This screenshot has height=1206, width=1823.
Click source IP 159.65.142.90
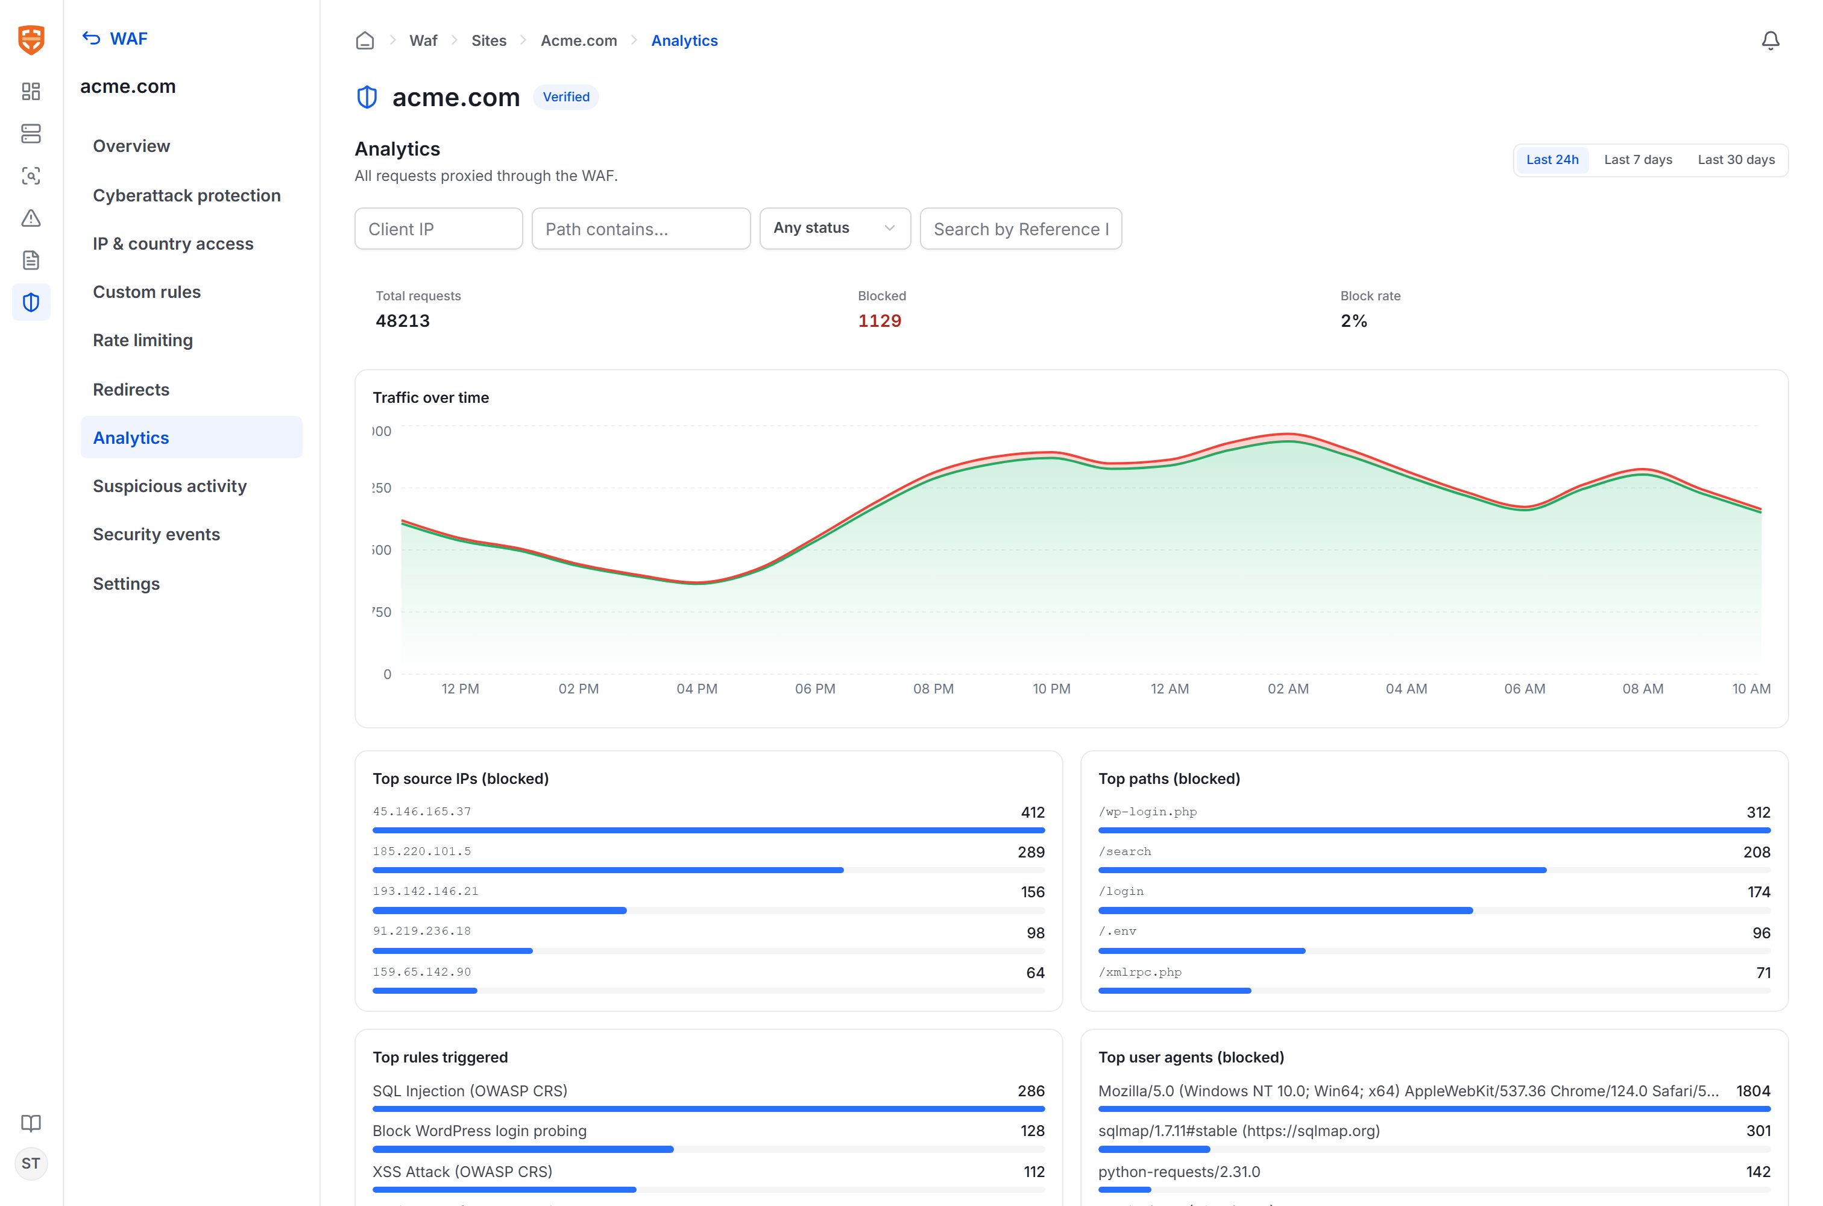pyautogui.click(x=422, y=972)
